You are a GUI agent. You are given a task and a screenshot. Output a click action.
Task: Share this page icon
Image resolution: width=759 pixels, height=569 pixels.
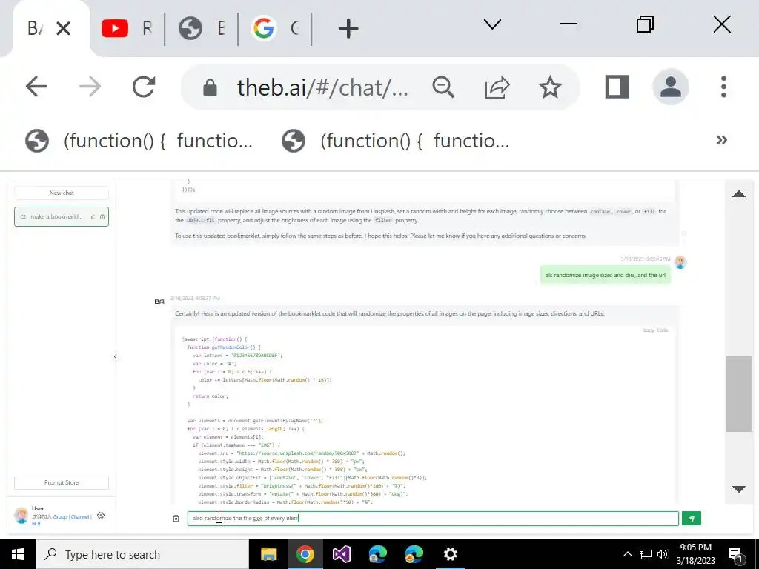(497, 87)
